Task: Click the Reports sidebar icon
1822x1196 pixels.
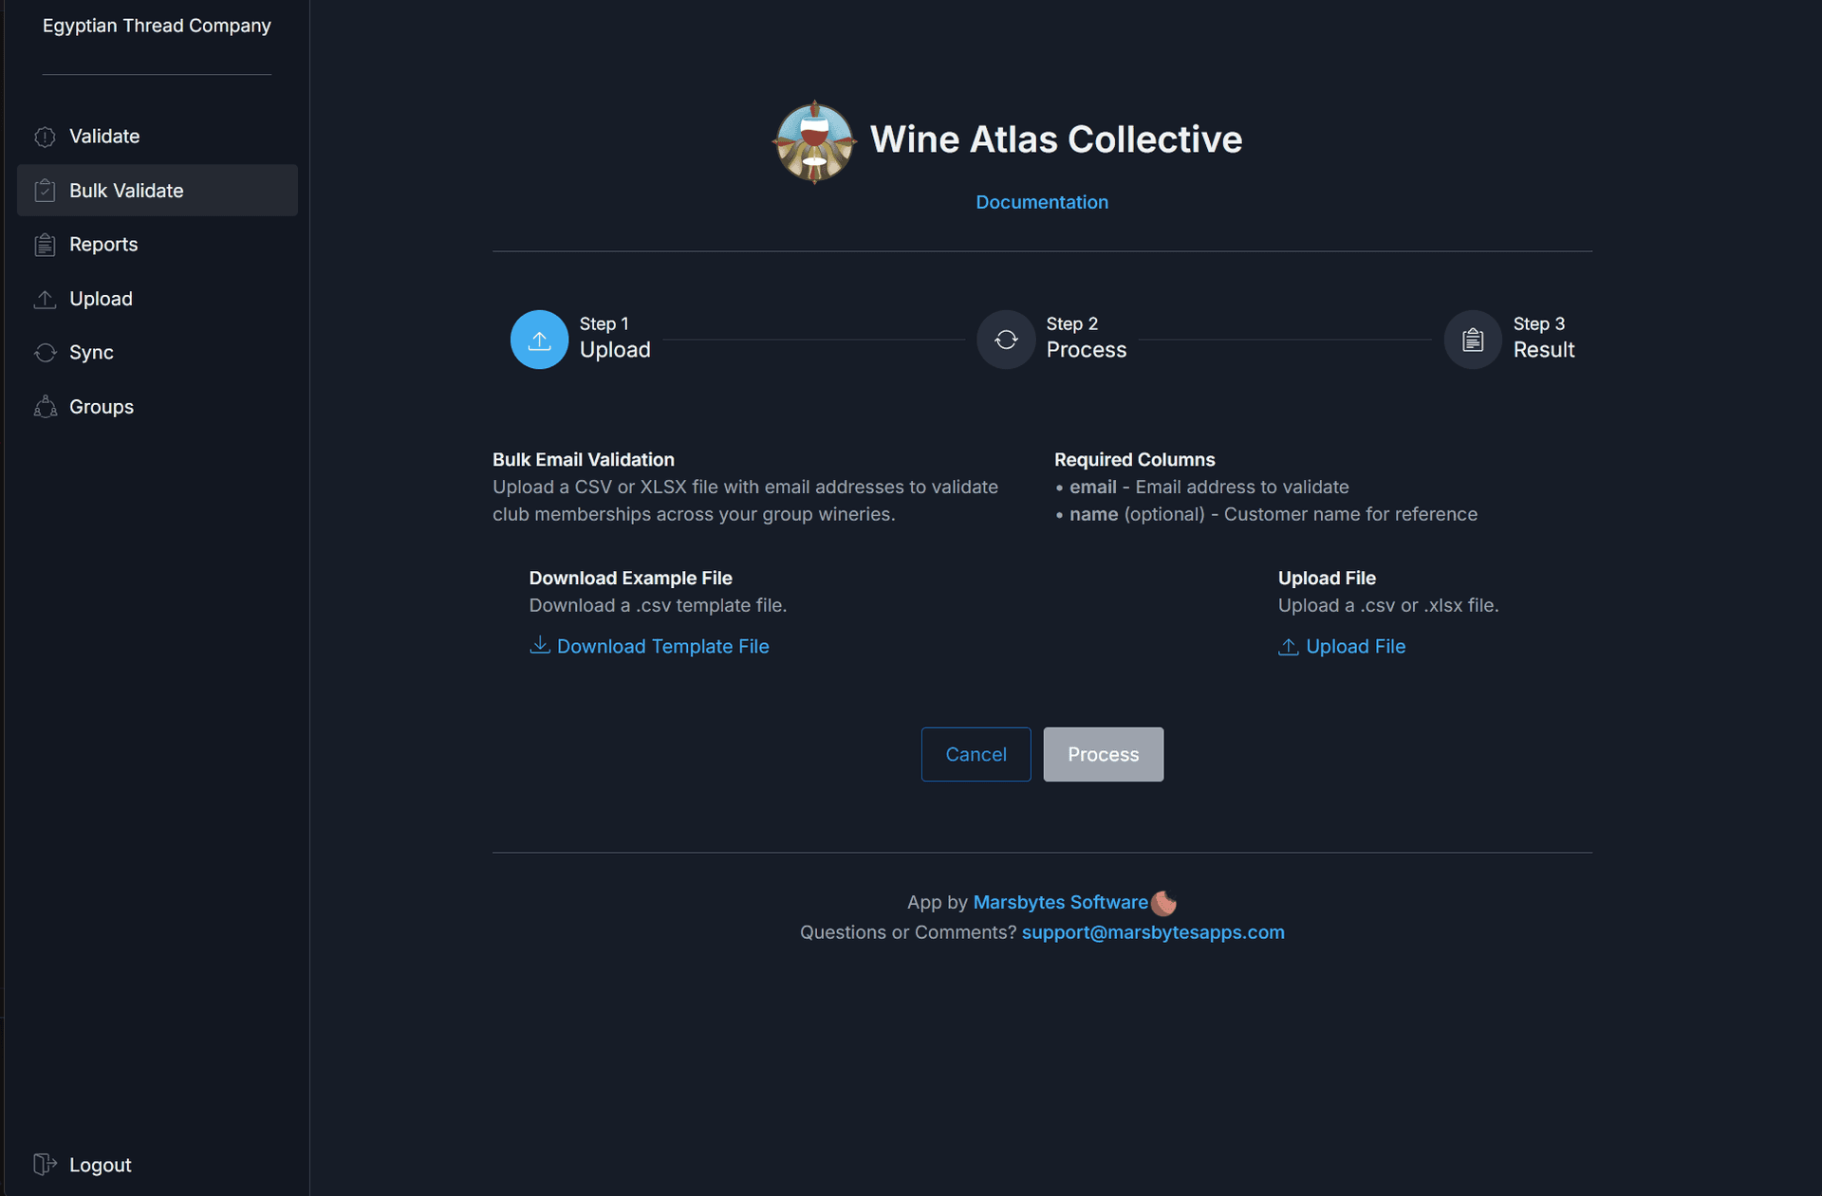Action: pos(45,245)
